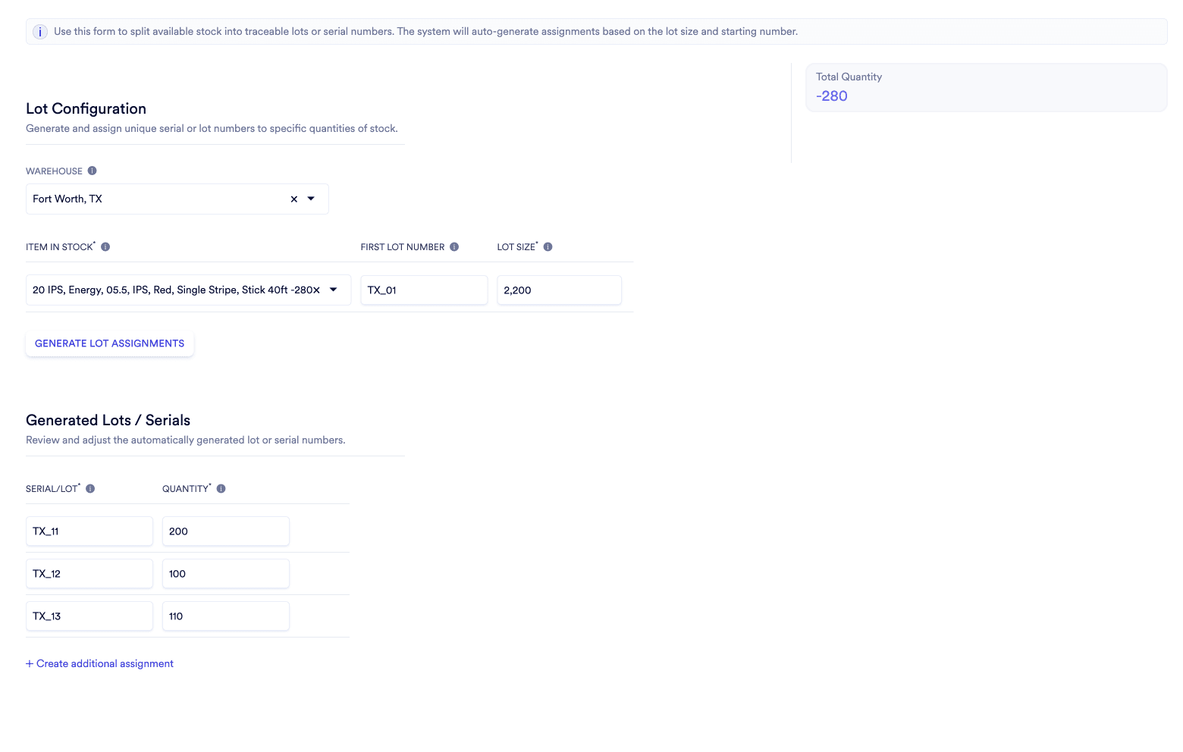Image resolution: width=1183 pixels, height=752 pixels.
Task: Click the Item In Stock info icon
Action: click(105, 246)
